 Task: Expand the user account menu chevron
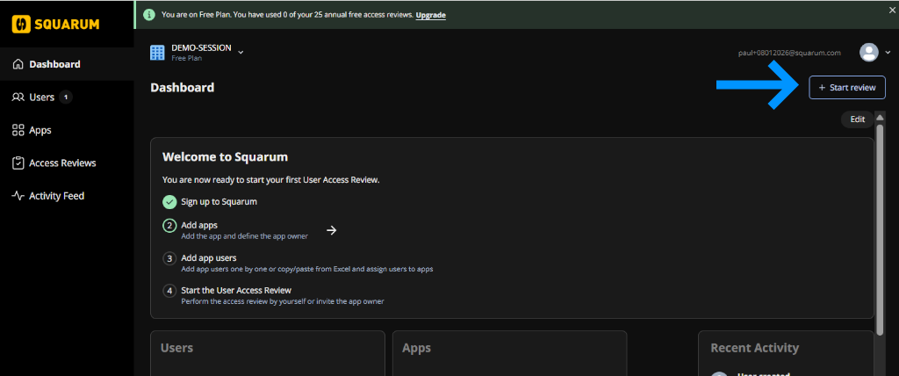888,52
